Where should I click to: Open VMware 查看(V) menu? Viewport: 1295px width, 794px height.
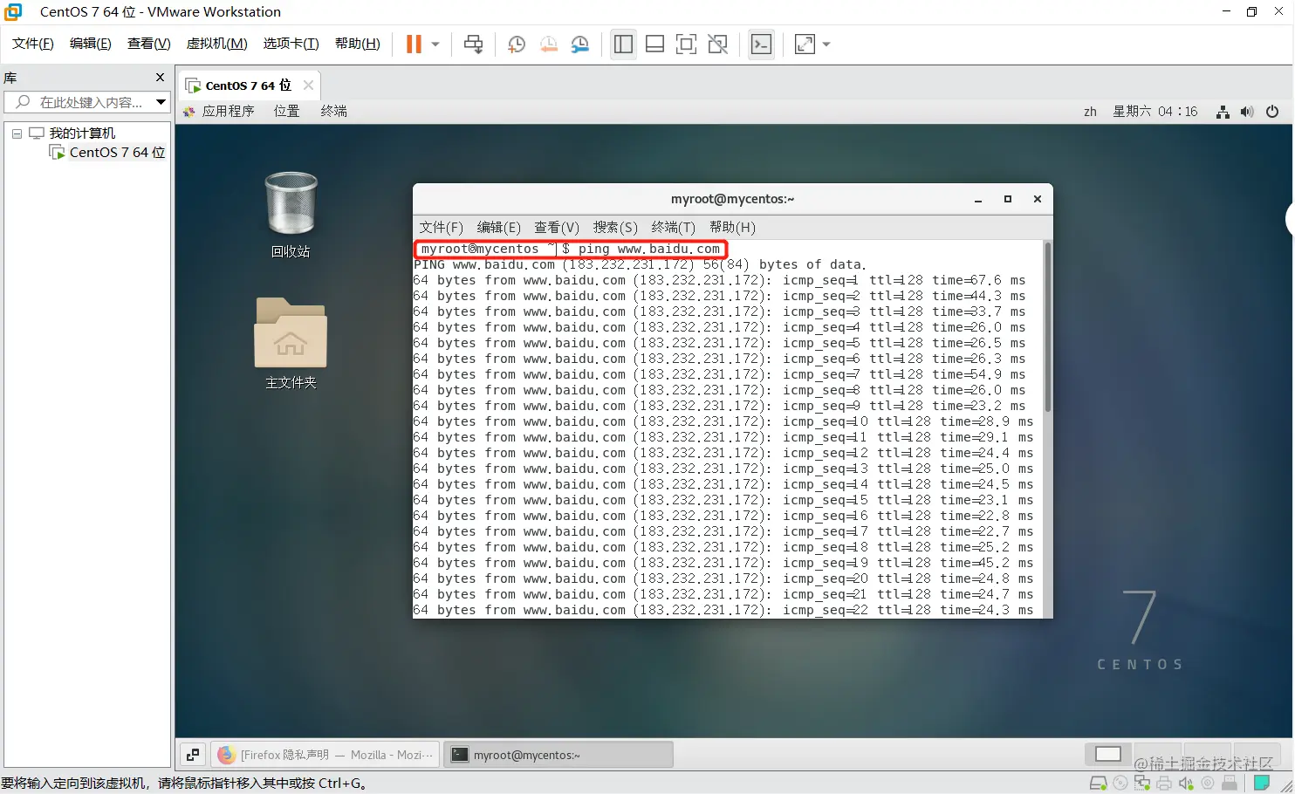point(149,44)
